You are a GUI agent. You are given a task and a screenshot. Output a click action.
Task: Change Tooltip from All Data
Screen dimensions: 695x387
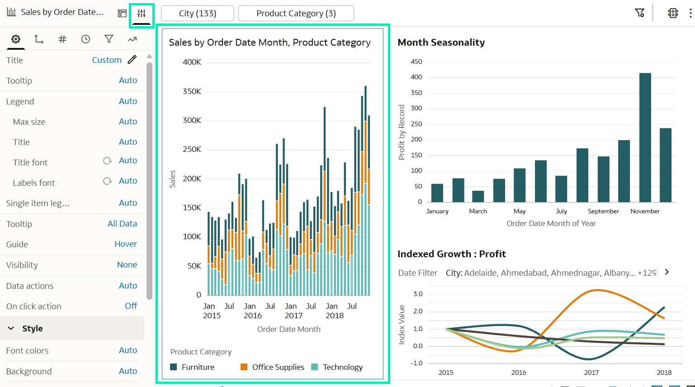click(122, 224)
